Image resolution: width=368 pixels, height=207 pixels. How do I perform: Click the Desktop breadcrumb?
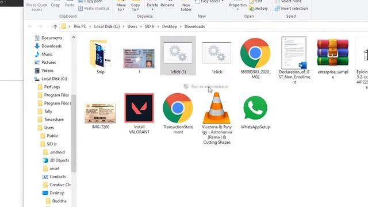point(170,26)
